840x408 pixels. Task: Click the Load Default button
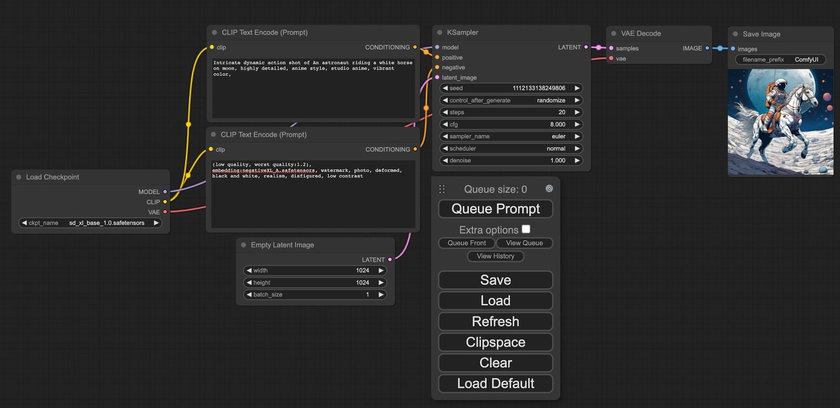[496, 383]
